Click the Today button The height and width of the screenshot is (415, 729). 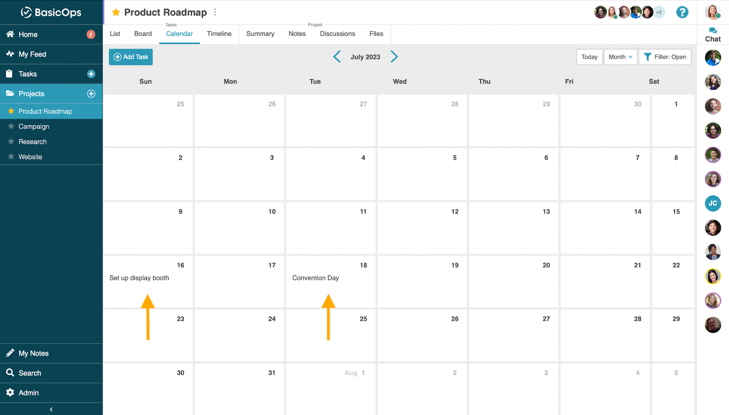click(589, 57)
